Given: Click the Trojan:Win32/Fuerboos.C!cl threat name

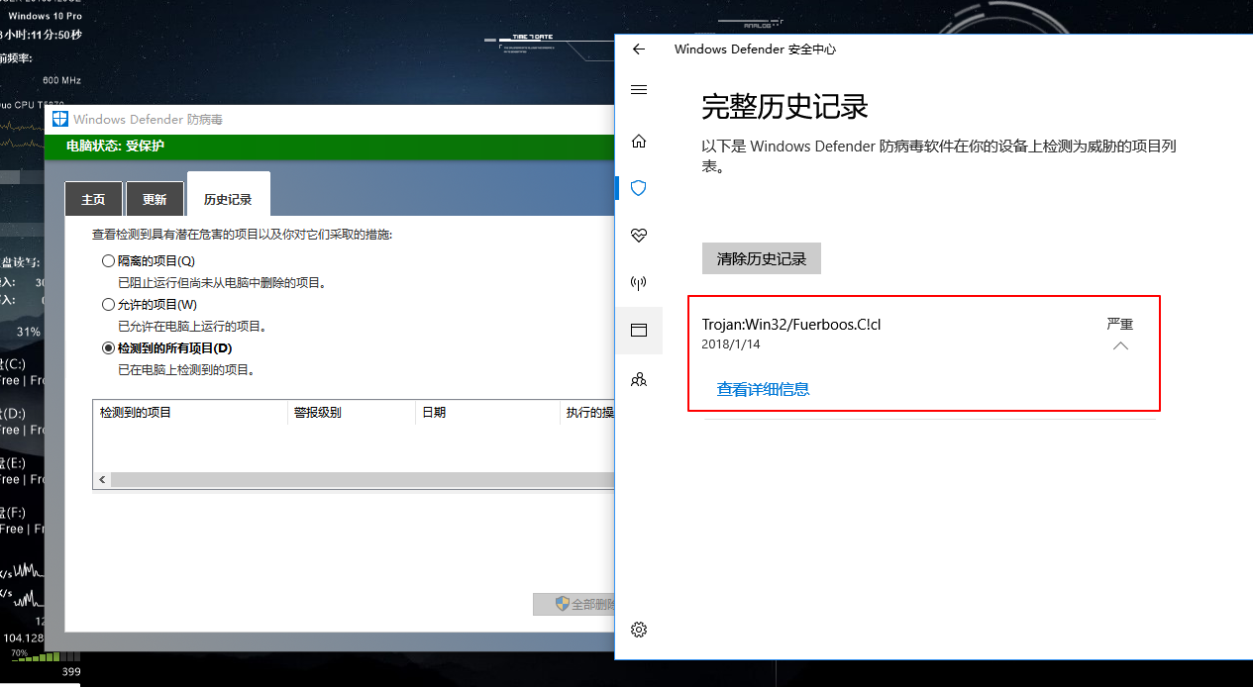Looking at the screenshot, I should [x=791, y=325].
